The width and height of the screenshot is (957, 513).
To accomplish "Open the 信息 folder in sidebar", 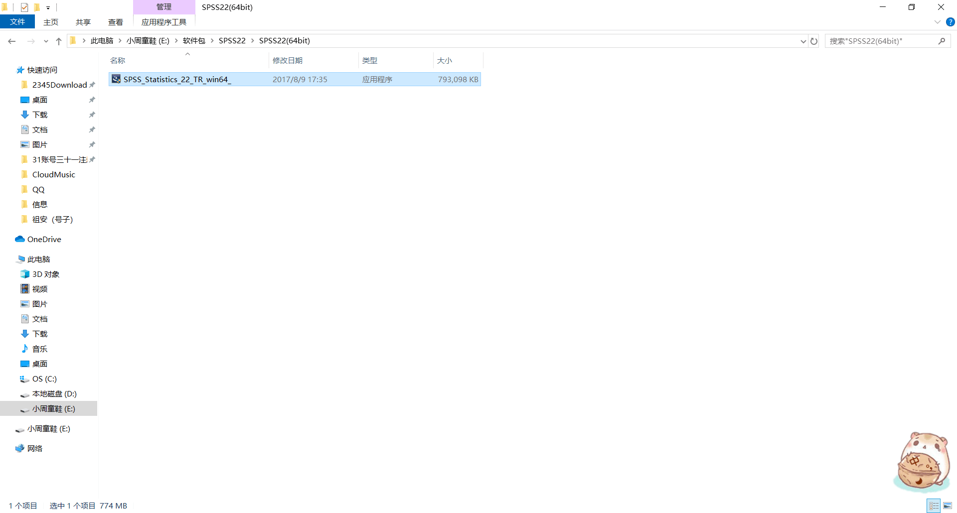I will [40, 205].
